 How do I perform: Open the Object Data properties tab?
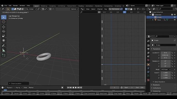[x=148, y=76]
